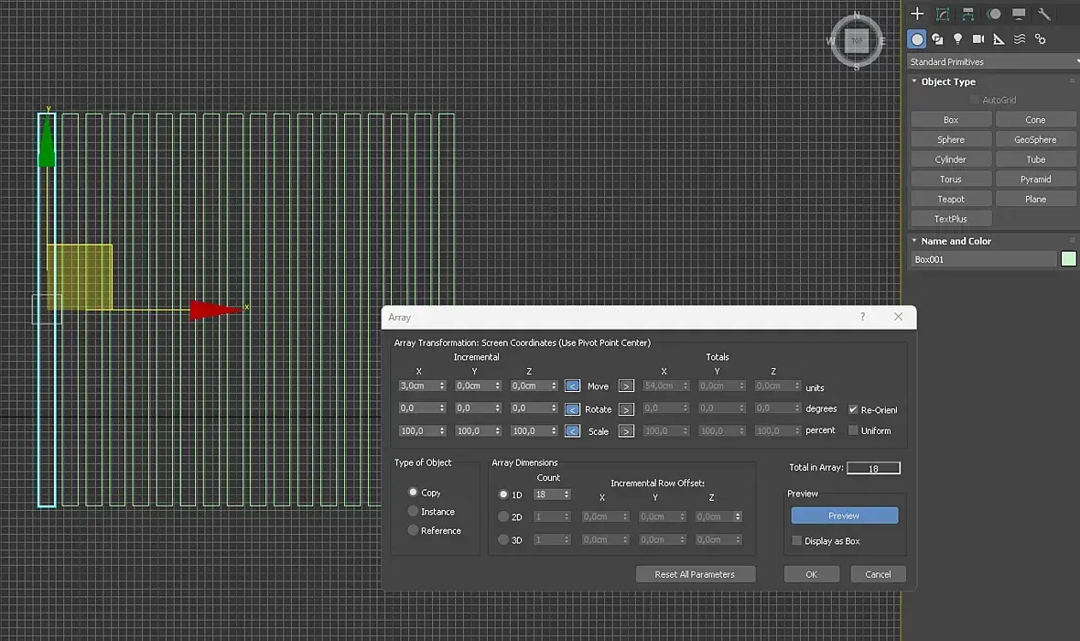Select the Systems category icon

(1040, 39)
